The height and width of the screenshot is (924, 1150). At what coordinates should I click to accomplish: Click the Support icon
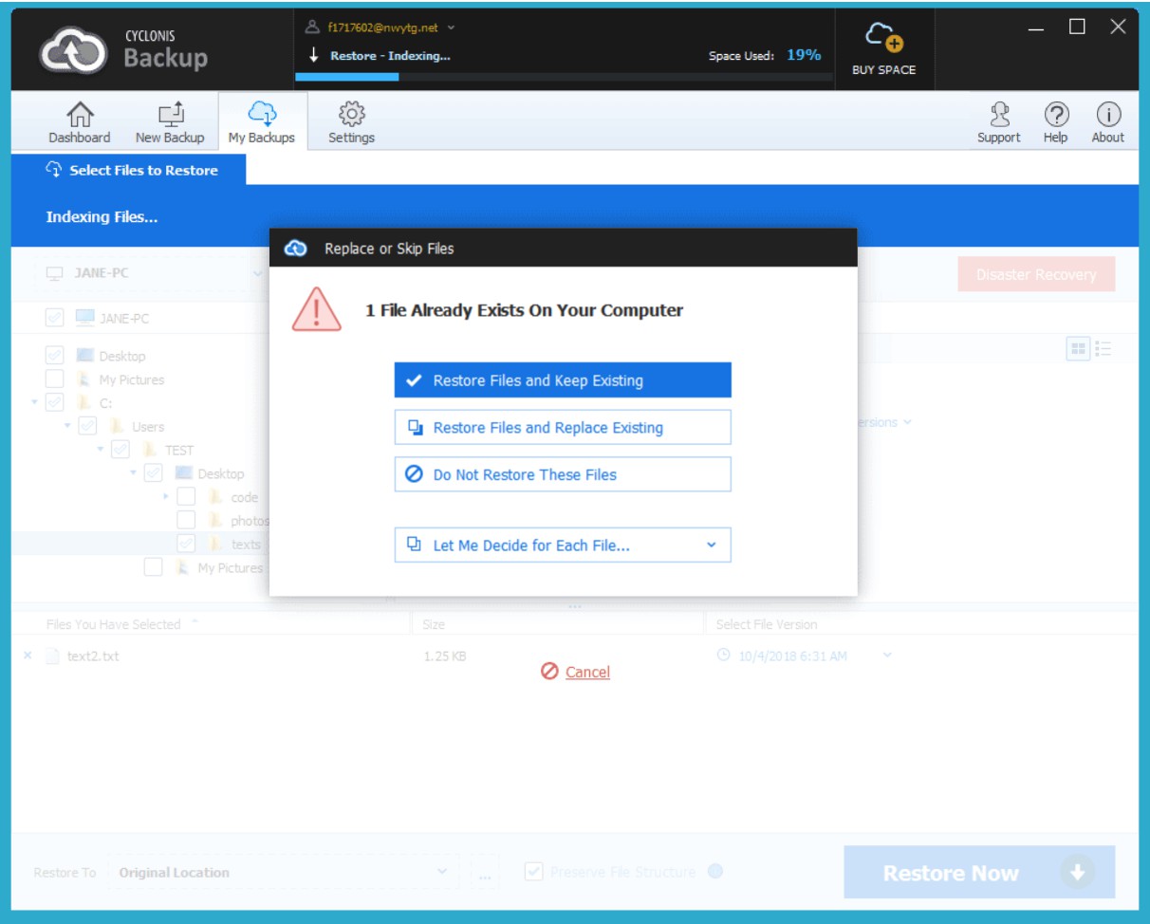[x=999, y=116]
